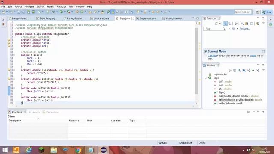This screenshot has height=154, width=274.
Task: Open Google Chrome from the taskbar
Action: pos(78,150)
